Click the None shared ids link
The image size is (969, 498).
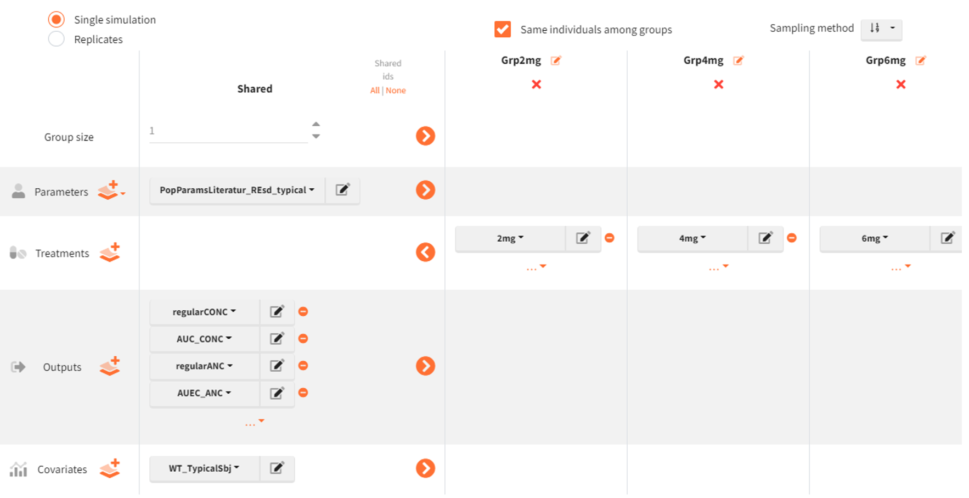point(396,91)
